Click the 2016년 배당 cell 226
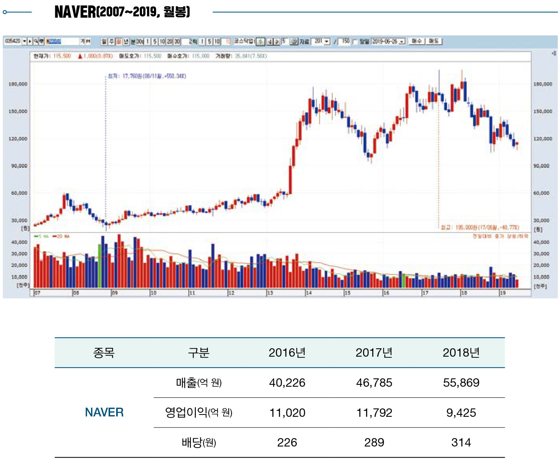560x464 pixels. point(287,442)
